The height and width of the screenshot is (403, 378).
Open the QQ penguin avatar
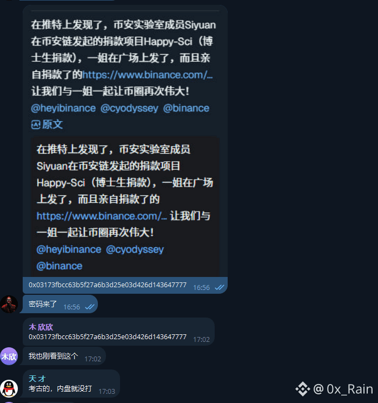(9, 388)
